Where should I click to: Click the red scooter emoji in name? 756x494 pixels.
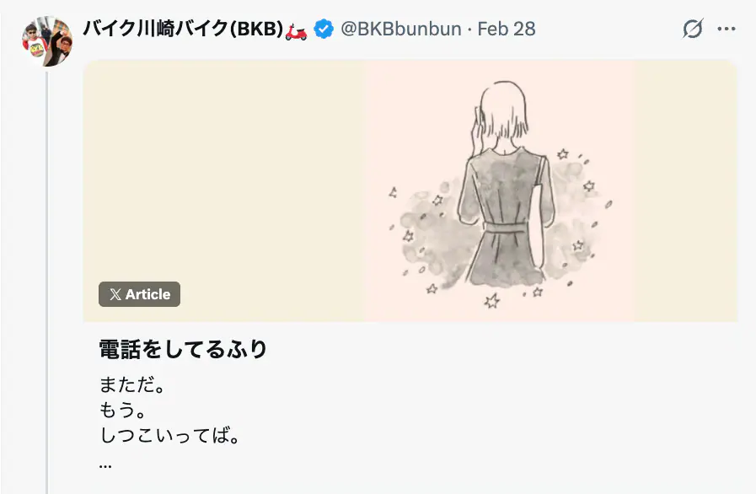tap(296, 30)
